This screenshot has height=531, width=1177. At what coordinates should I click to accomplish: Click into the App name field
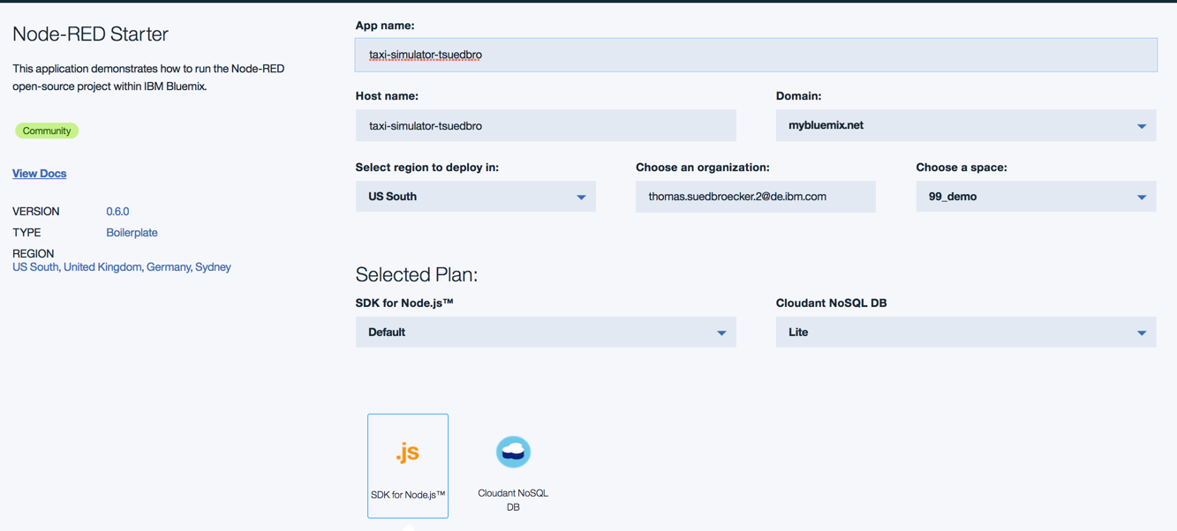pyautogui.click(x=756, y=55)
